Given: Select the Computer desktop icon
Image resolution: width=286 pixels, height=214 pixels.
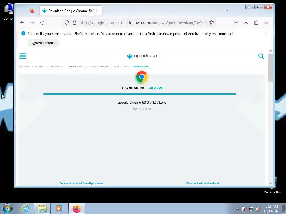Looking at the screenshot, I should [9, 12].
